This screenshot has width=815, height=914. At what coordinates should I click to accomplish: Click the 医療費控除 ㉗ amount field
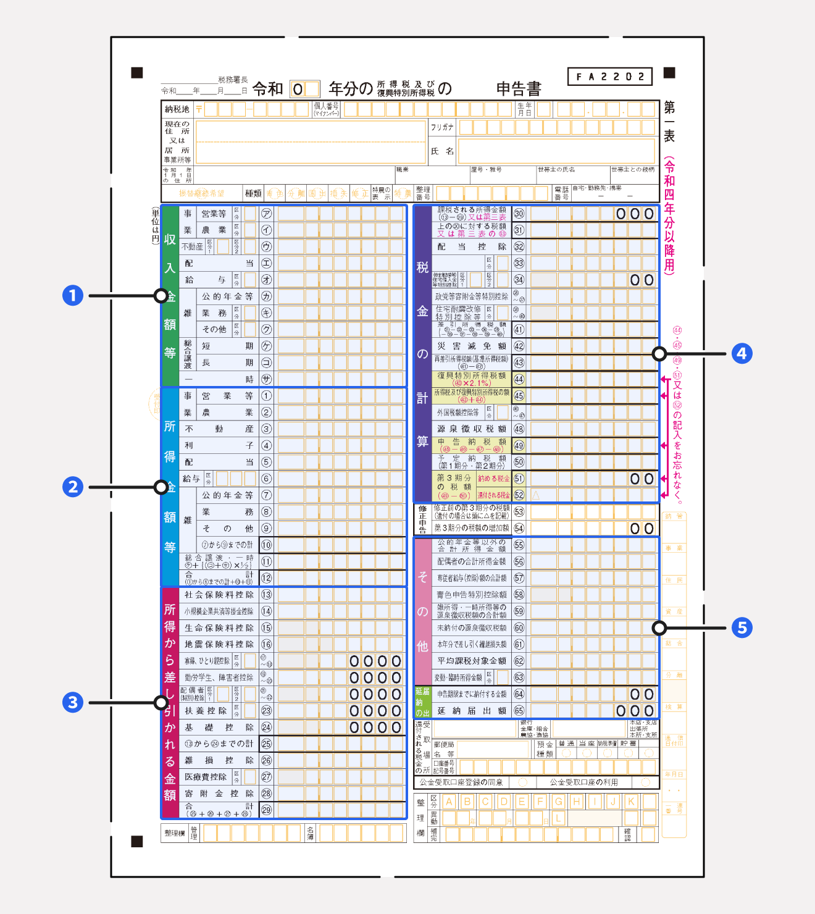coord(341,777)
